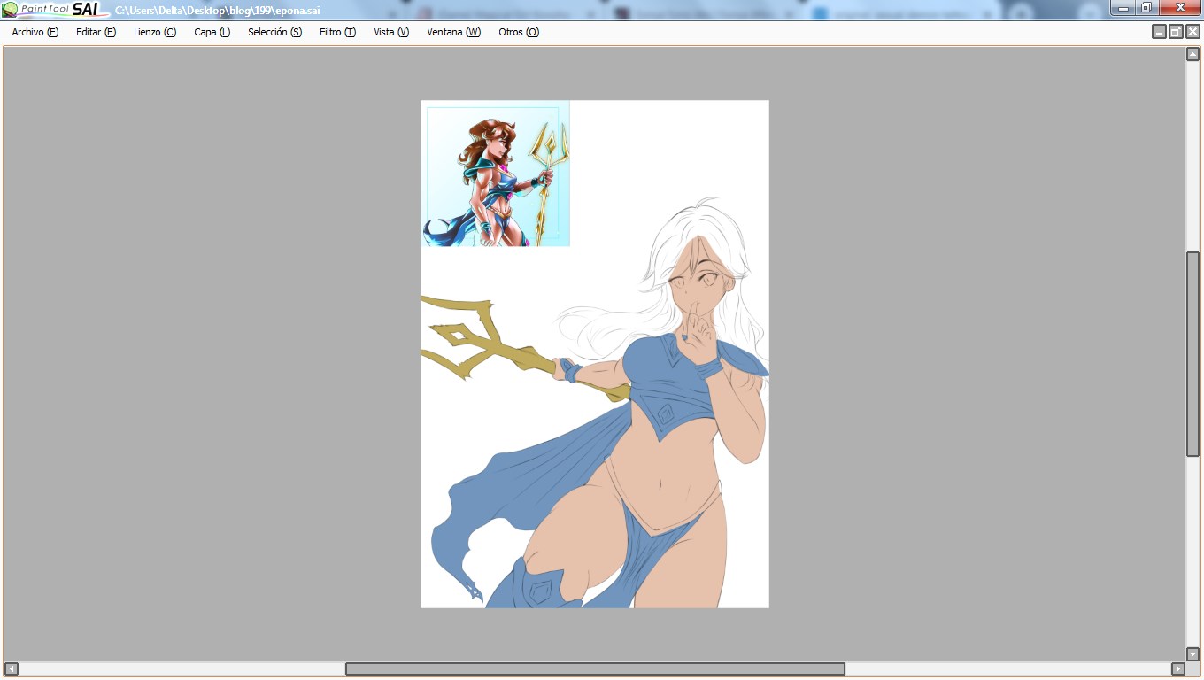Open the Archivo menu

[x=35, y=32]
